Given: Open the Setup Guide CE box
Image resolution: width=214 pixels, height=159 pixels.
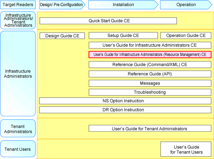Looking at the screenshot, I should [123, 36].
